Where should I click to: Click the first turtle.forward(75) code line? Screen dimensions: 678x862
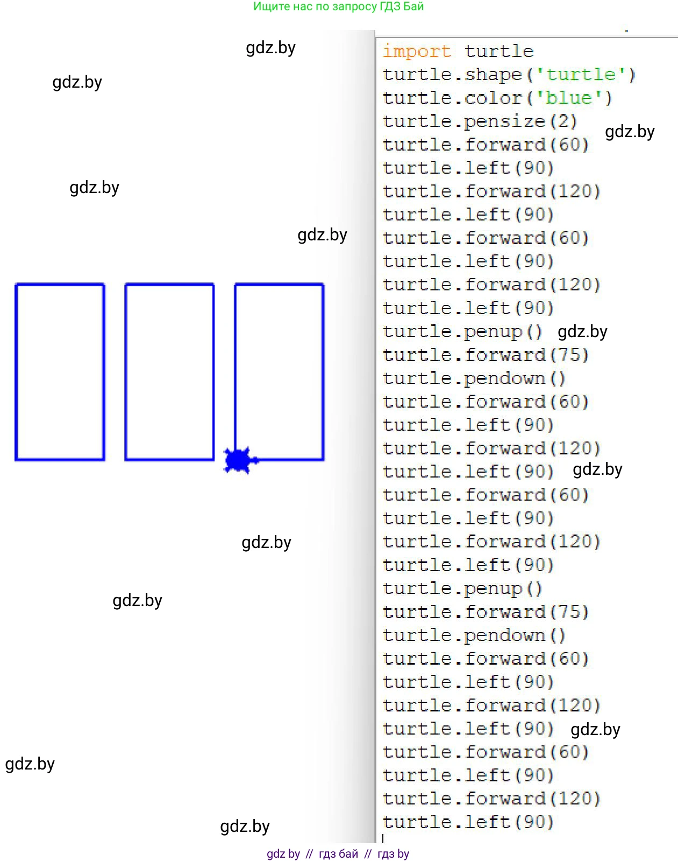(486, 355)
